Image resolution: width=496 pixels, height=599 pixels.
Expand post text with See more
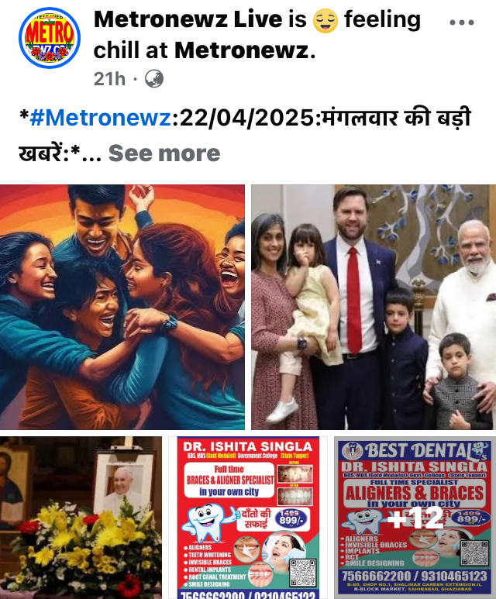coord(164,153)
